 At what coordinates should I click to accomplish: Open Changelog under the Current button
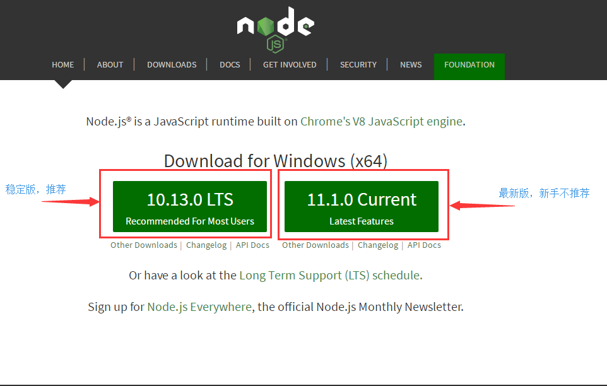click(378, 245)
